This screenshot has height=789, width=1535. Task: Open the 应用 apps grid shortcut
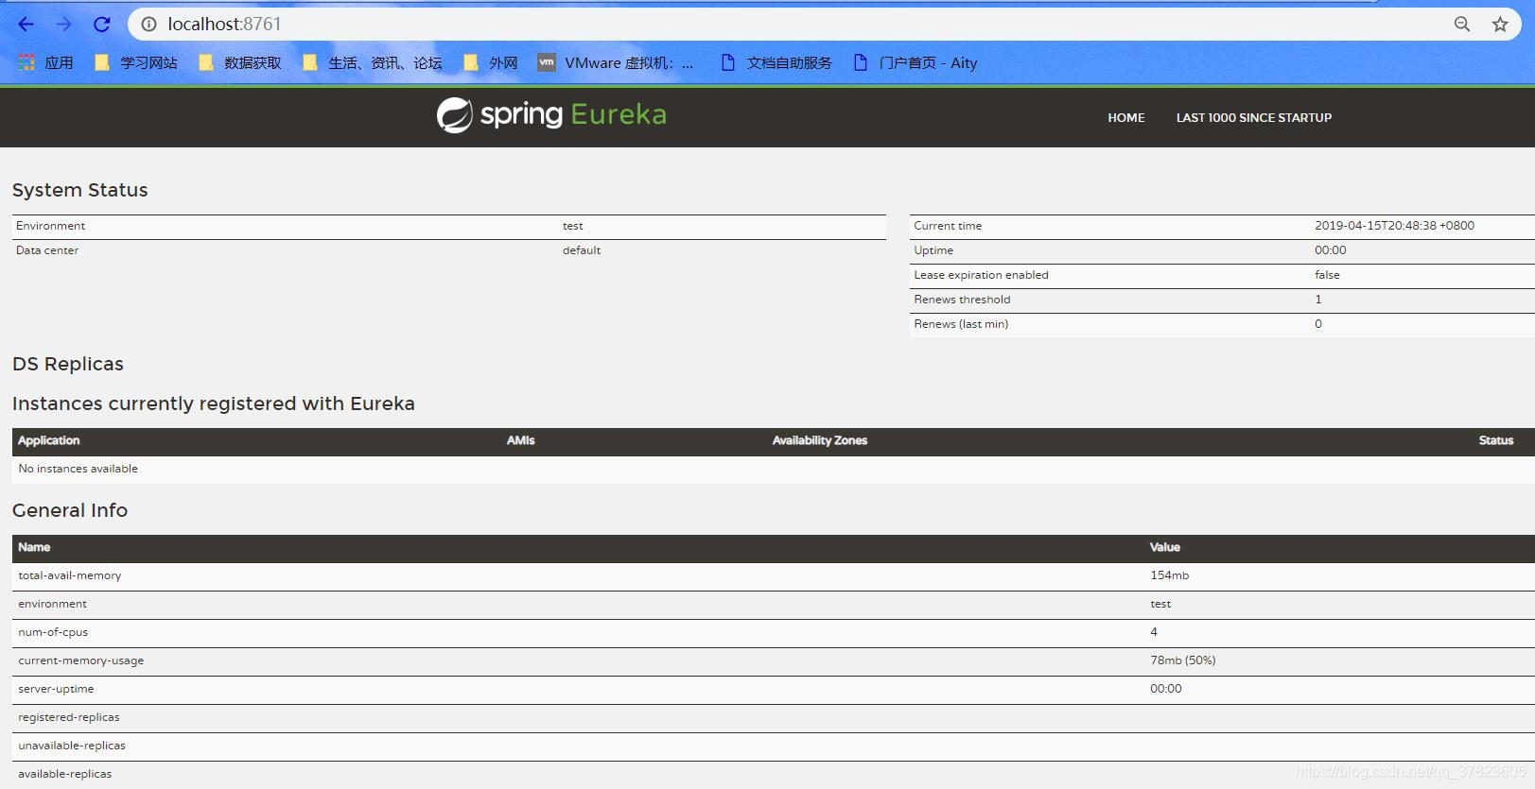pyautogui.click(x=46, y=62)
